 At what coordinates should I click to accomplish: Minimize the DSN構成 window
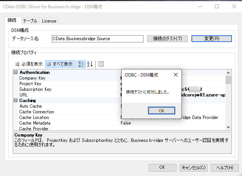pyautogui.click(x=200, y=6)
